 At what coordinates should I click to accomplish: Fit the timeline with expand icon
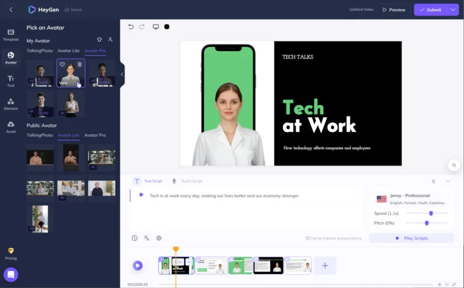coord(454,284)
